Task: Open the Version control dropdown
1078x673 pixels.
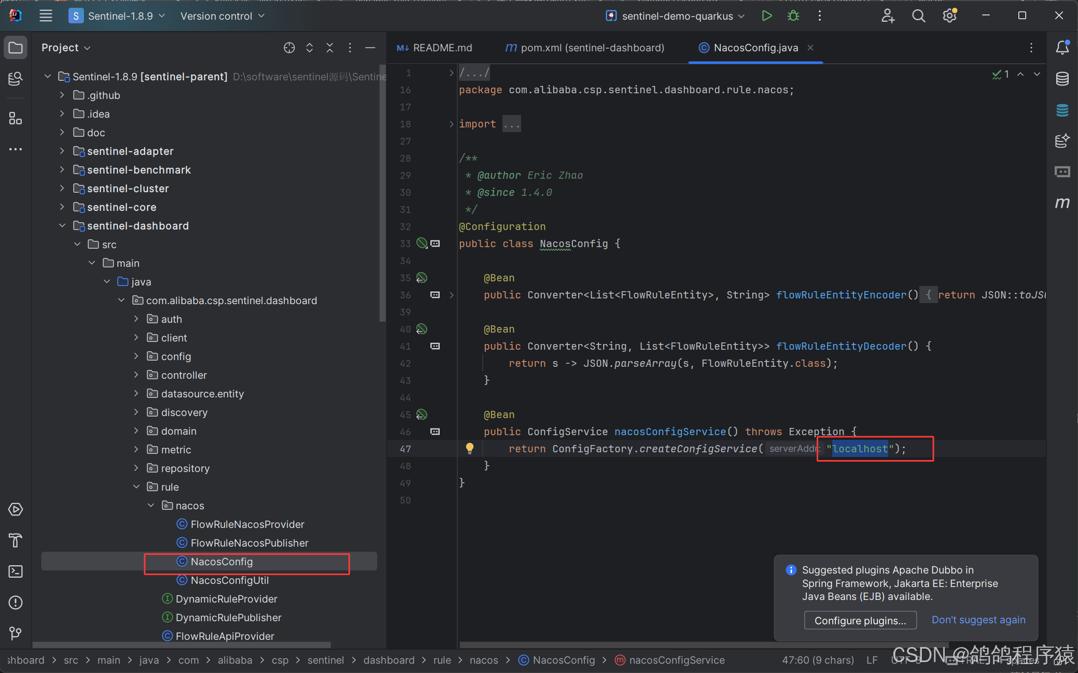Action: click(x=222, y=16)
